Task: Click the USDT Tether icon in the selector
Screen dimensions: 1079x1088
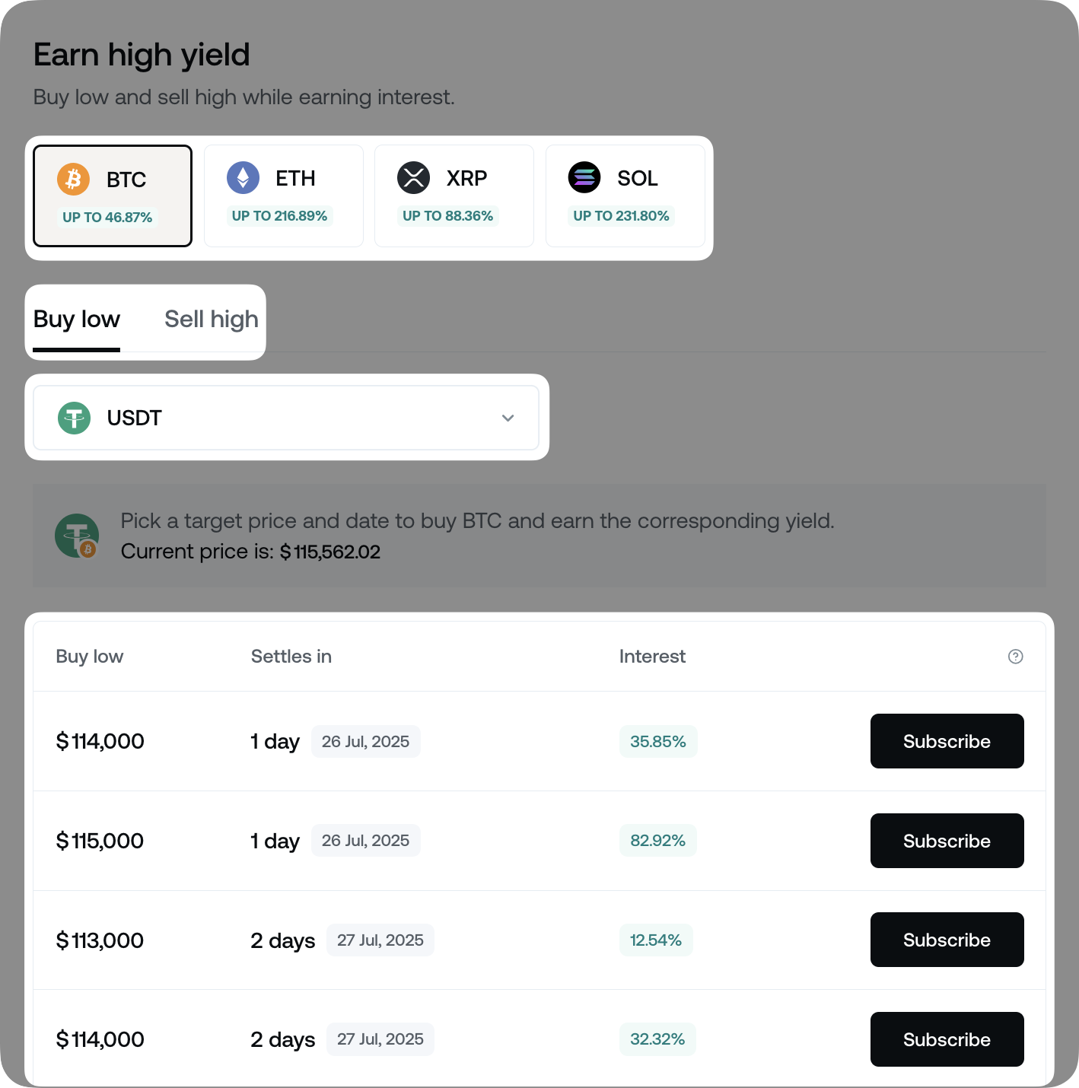Action: pos(75,418)
